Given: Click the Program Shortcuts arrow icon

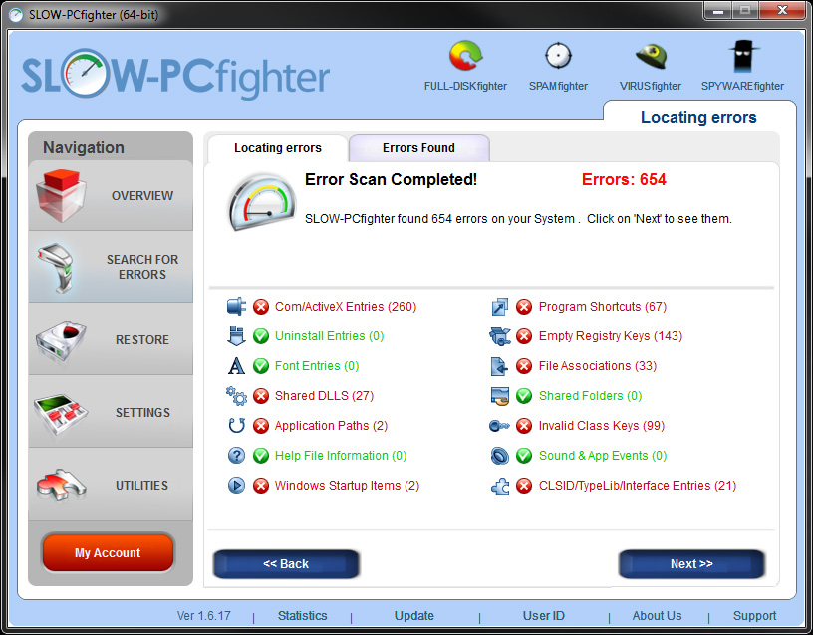Looking at the screenshot, I should [x=500, y=307].
